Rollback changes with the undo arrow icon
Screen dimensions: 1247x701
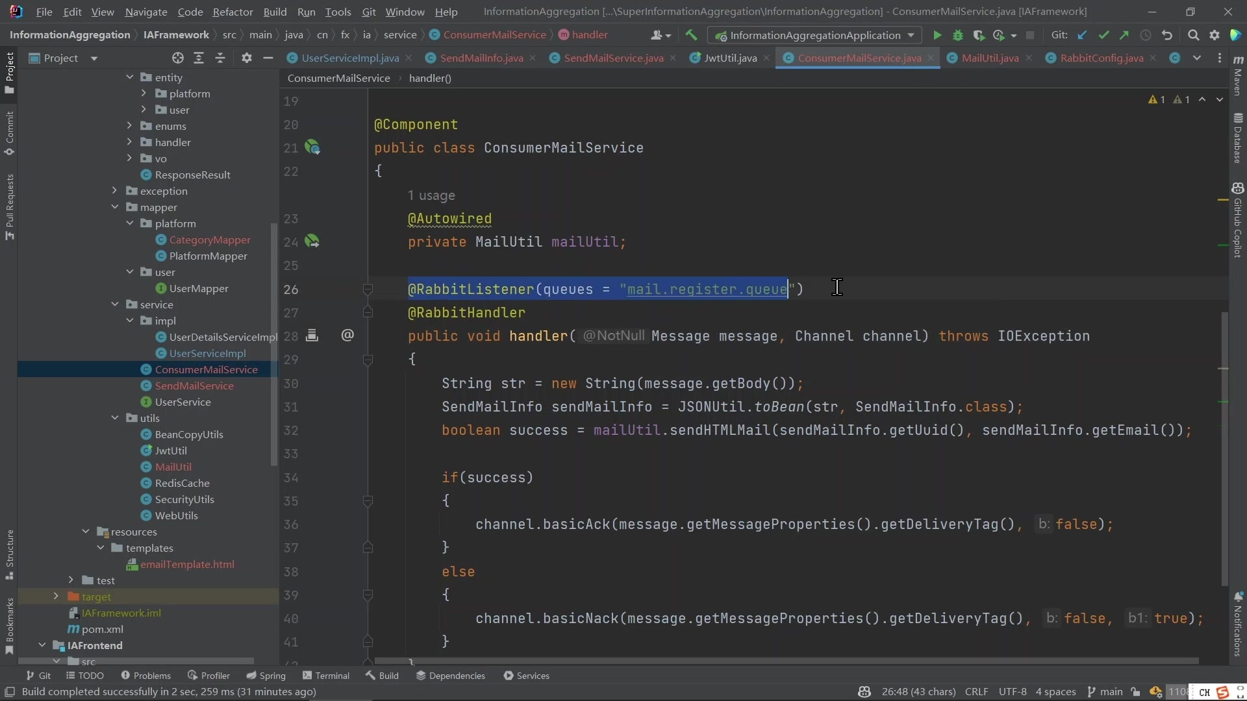1167,35
